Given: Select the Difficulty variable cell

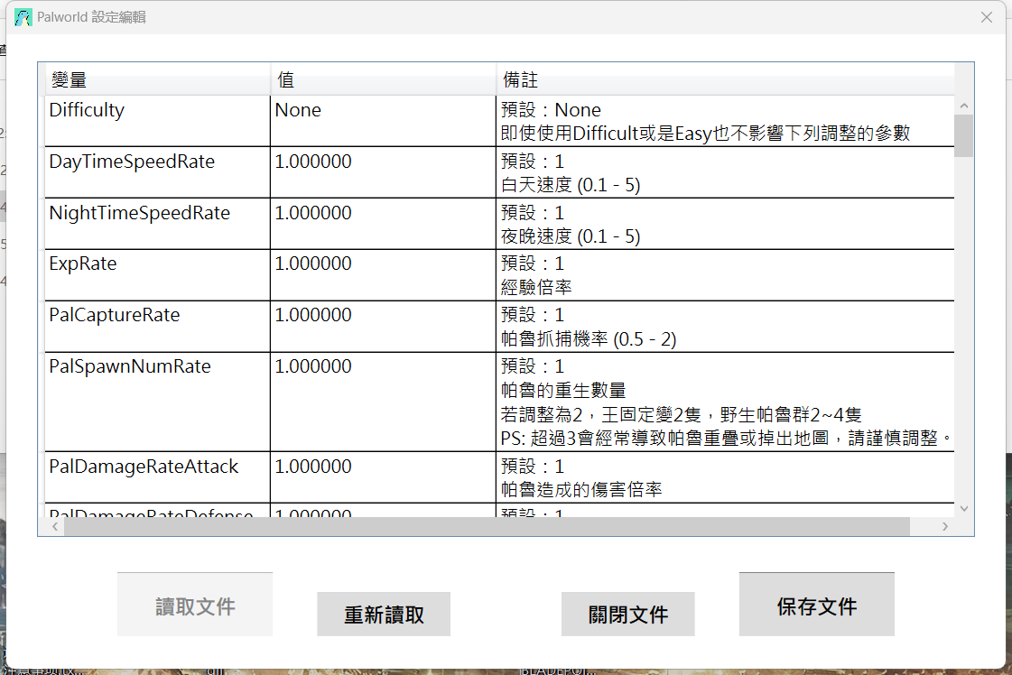Looking at the screenshot, I should 157,121.
